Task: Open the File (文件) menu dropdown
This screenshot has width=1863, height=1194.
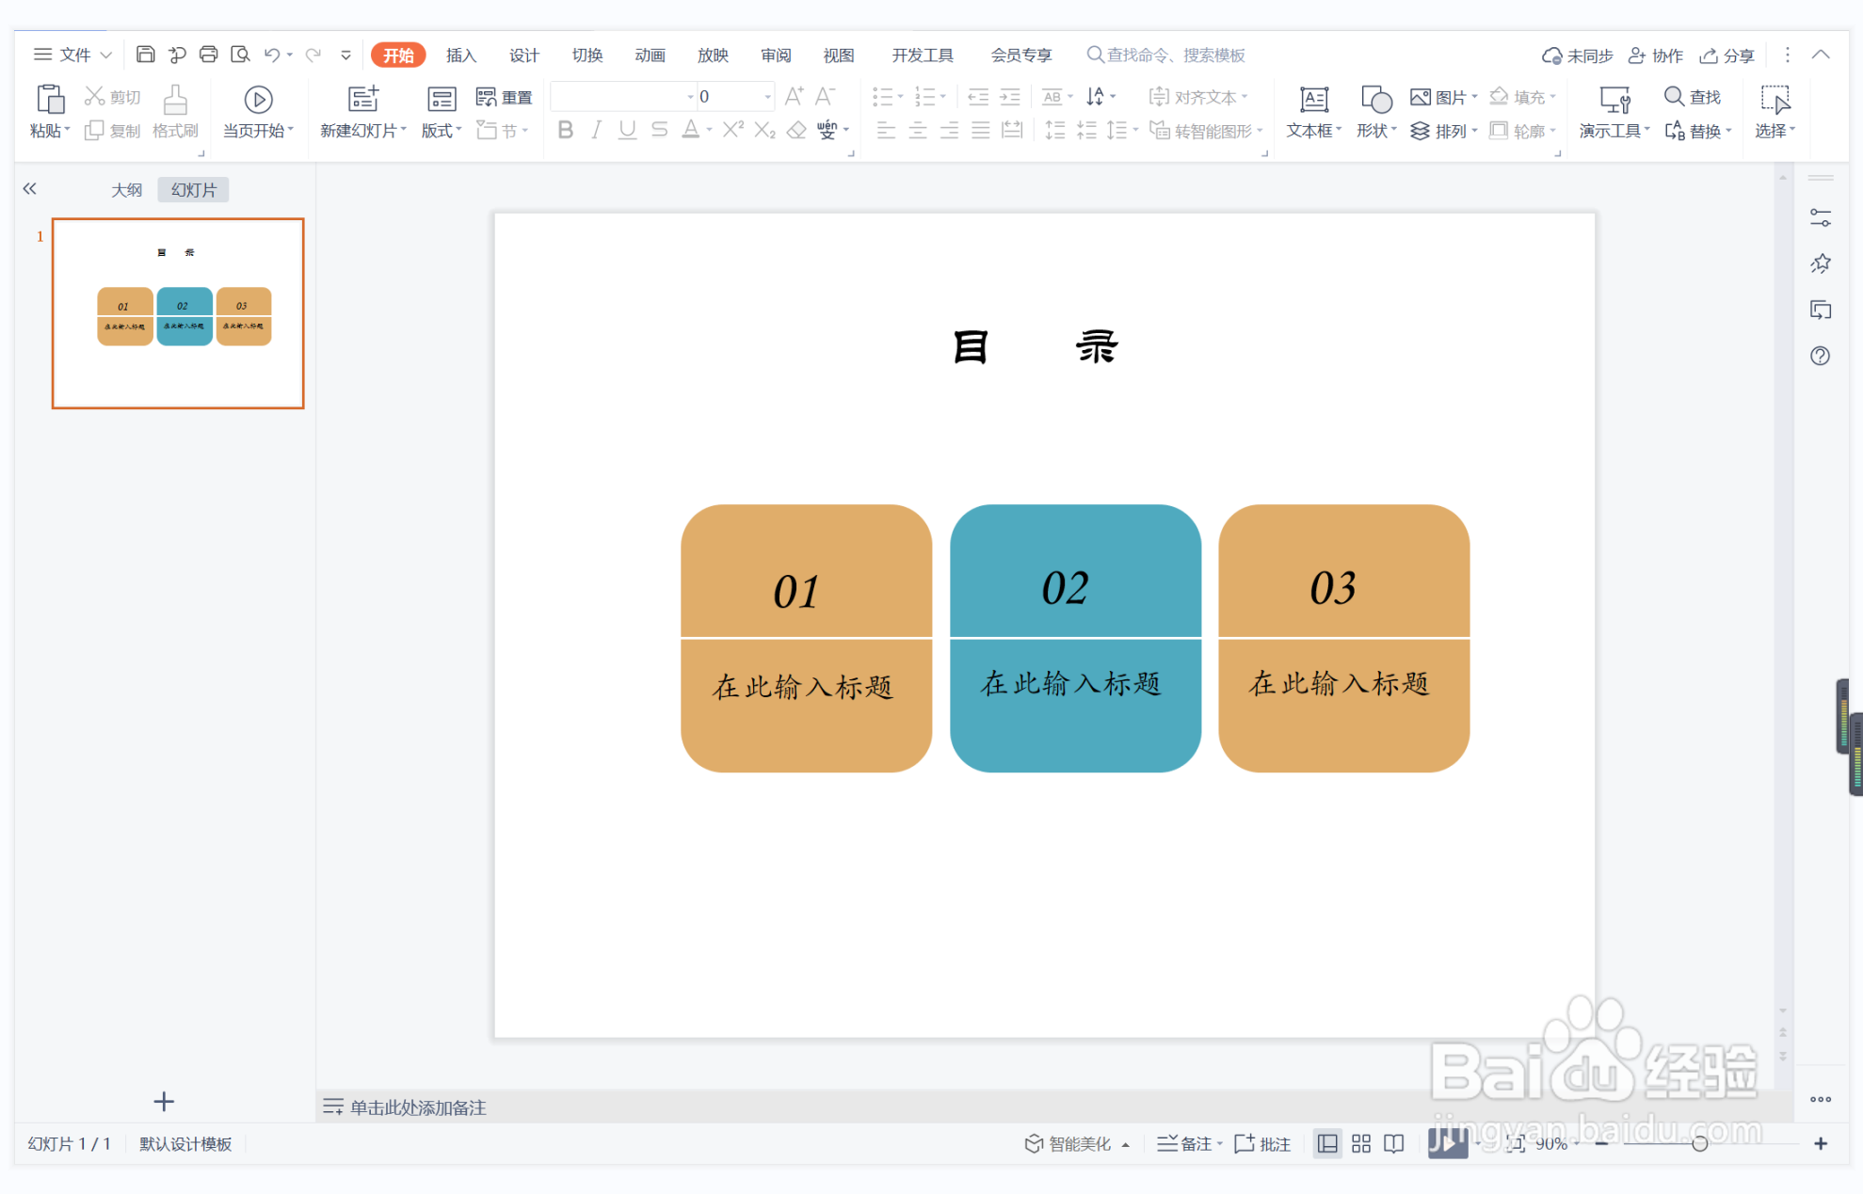Action: click(73, 55)
